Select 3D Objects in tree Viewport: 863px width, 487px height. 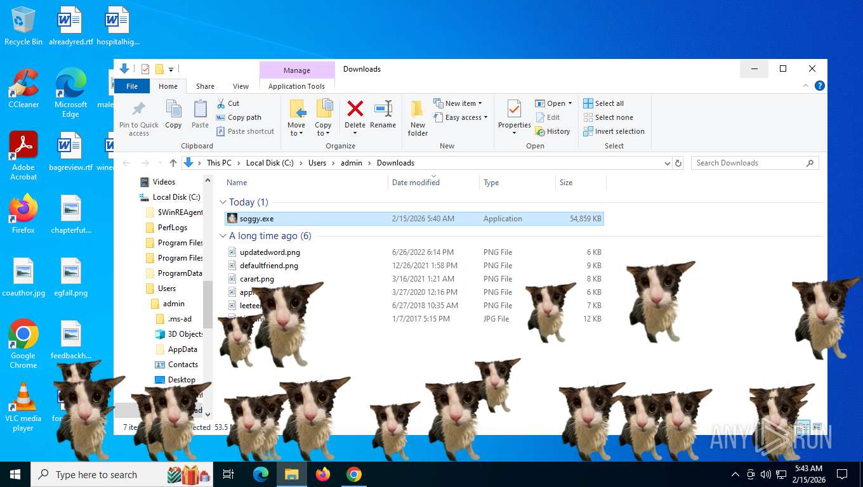click(185, 334)
